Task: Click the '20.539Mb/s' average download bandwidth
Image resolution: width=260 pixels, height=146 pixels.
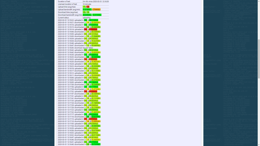Action: (x=87, y=15)
